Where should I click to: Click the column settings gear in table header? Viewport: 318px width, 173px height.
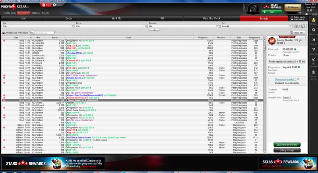point(264,37)
